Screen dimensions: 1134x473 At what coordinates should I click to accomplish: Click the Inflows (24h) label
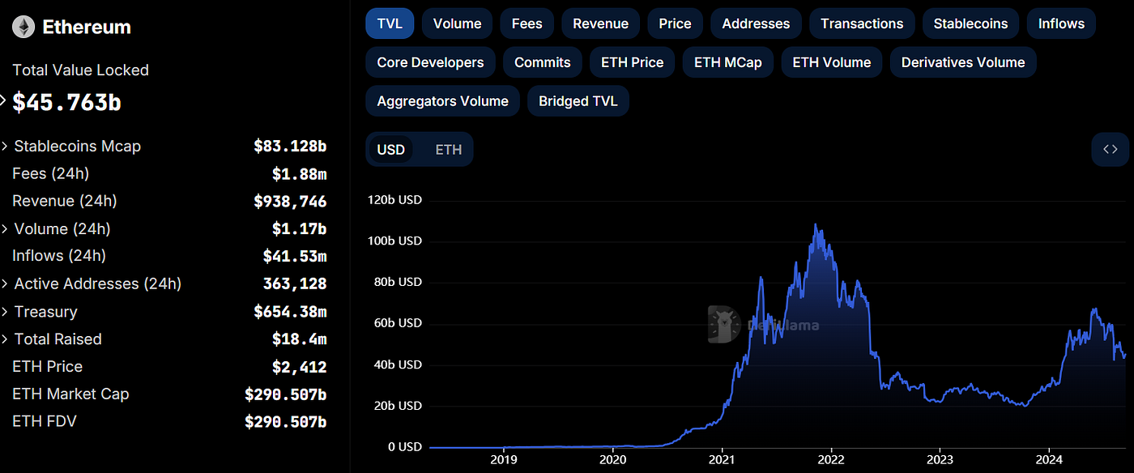pyautogui.click(x=59, y=256)
